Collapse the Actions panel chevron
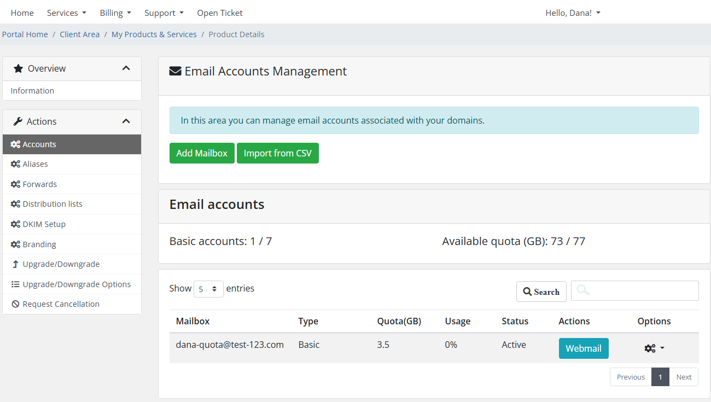Image resolution: width=711 pixels, height=402 pixels. tap(126, 121)
